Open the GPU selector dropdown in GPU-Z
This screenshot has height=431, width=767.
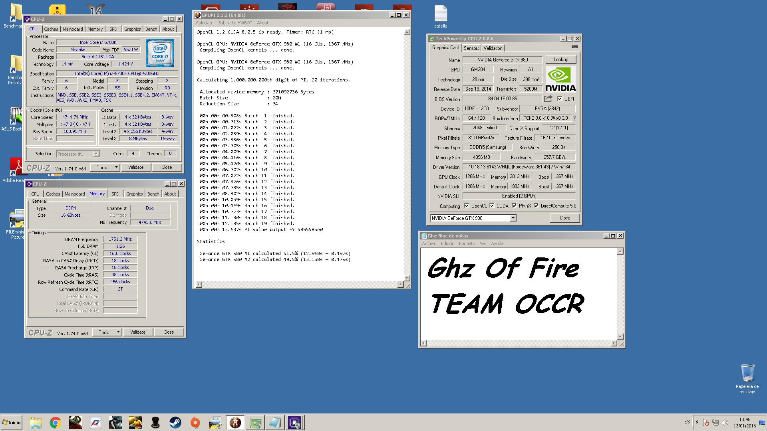point(513,218)
